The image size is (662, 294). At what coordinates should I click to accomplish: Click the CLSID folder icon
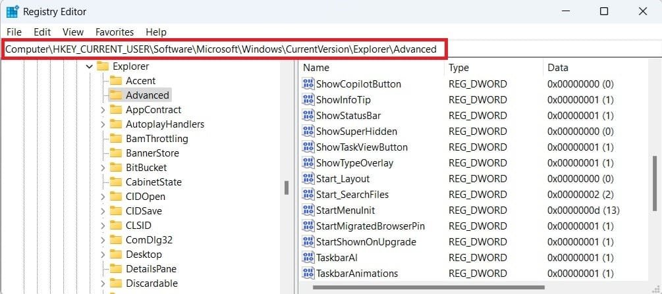coord(116,225)
